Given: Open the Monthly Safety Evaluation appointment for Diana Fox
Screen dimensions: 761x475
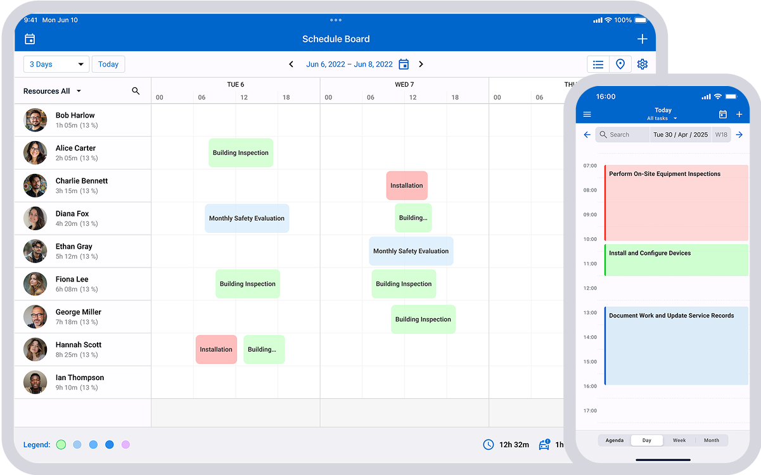Looking at the screenshot, I should [246, 218].
